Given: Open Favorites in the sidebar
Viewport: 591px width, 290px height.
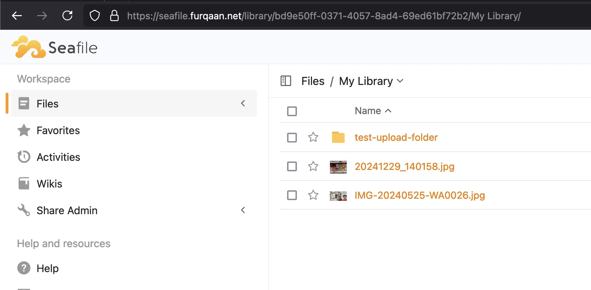Looking at the screenshot, I should (58, 131).
